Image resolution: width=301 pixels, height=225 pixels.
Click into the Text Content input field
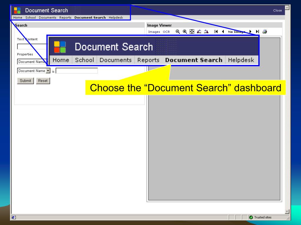click(32, 47)
